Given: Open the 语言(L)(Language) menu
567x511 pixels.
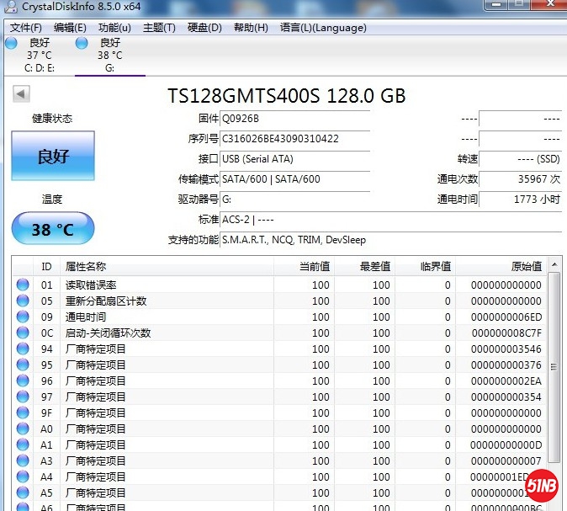Looking at the screenshot, I should click(x=323, y=28).
